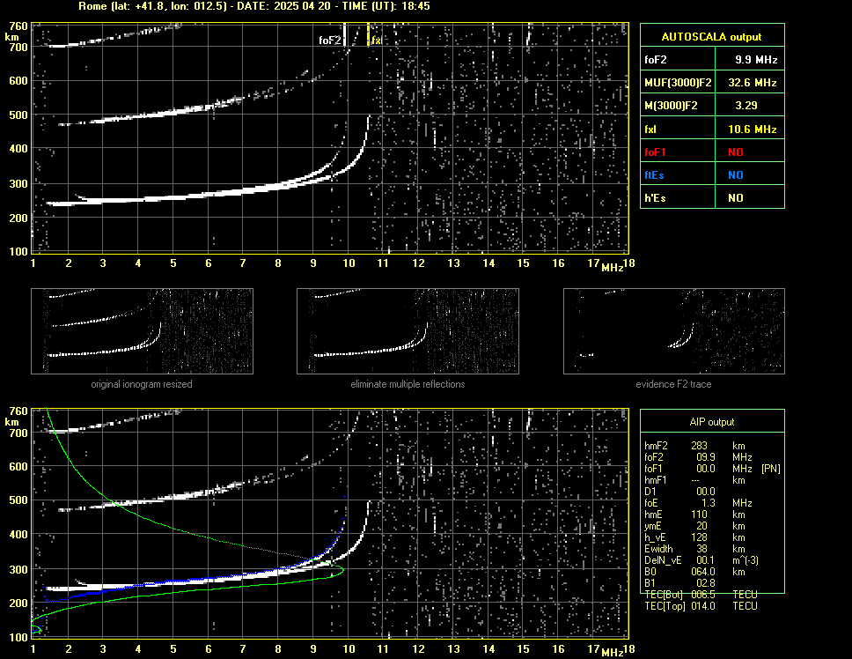Click the B1 value "02.8"
Image resolution: width=852 pixels, height=659 pixels.
coord(706,583)
